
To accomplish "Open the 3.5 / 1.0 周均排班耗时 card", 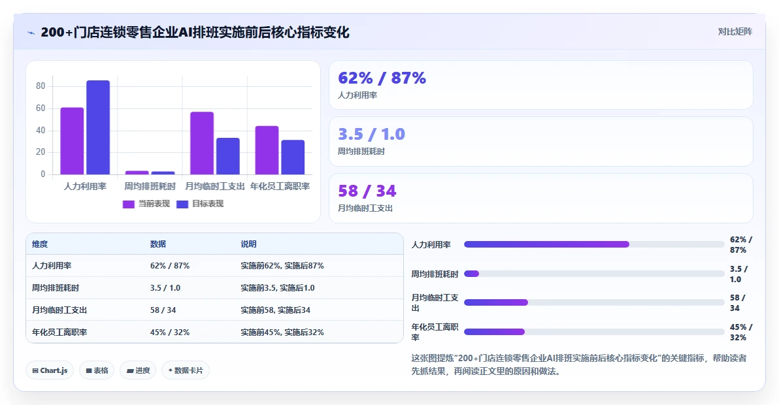I will tap(541, 142).
